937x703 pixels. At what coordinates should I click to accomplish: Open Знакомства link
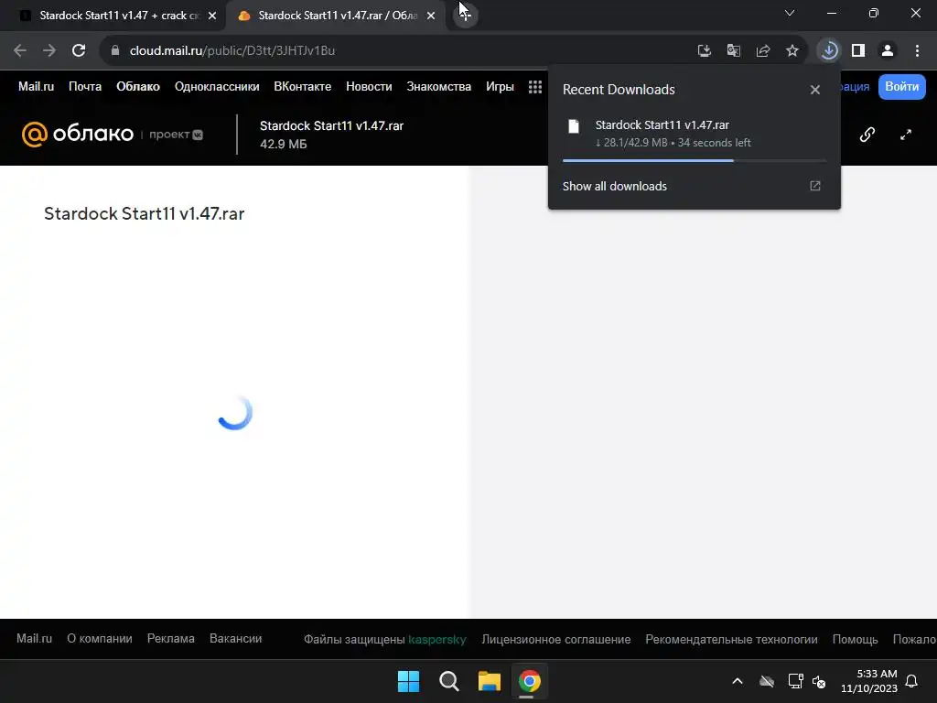click(x=438, y=87)
